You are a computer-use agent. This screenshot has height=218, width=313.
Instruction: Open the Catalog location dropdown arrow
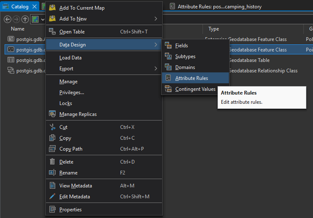coord(43,20)
